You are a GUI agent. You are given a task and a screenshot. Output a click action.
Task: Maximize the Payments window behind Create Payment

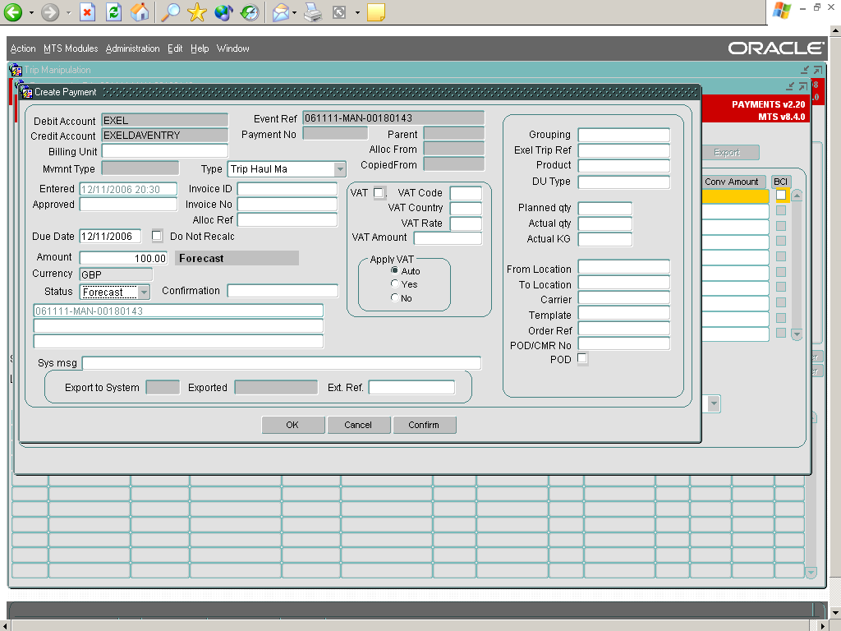[x=802, y=86]
